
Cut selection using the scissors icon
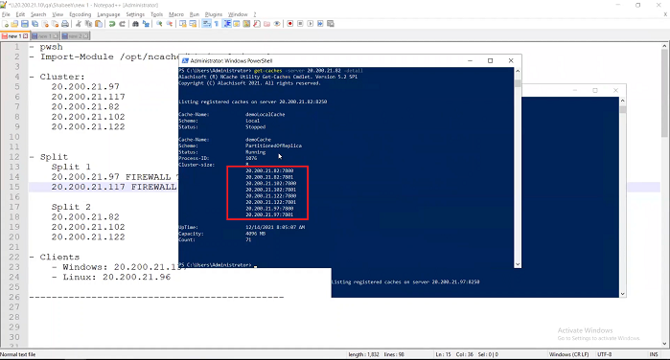79,24
